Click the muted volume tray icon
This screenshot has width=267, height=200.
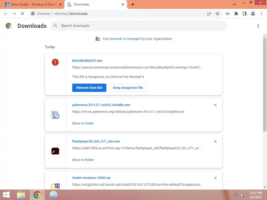(x=242, y=195)
